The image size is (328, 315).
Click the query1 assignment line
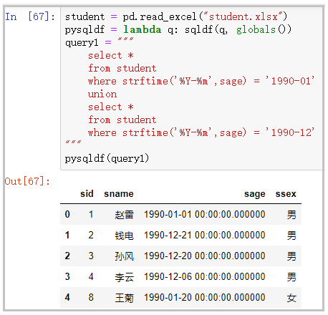pos(99,42)
